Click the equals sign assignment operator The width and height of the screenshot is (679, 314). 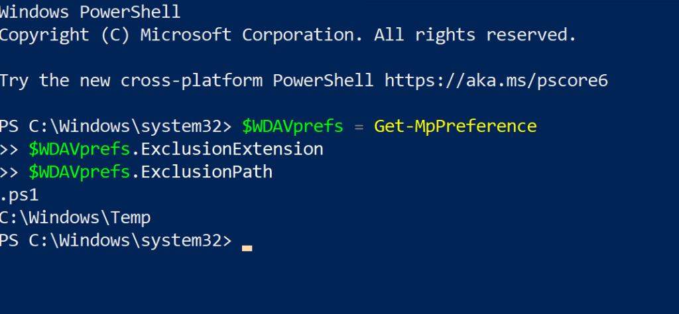pos(358,126)
